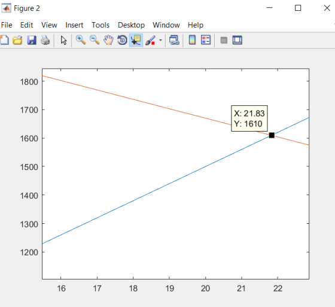Click the Show Plot Tools and Dock icon
Image resolution: width=335 pixels, height=307 pixels.
pyautogui.click(x=237, y=40)
